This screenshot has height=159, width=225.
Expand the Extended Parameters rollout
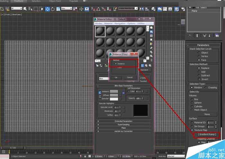tap(123, 121)
